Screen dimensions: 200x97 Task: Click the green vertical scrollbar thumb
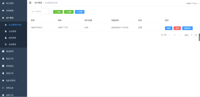(199, 37)
